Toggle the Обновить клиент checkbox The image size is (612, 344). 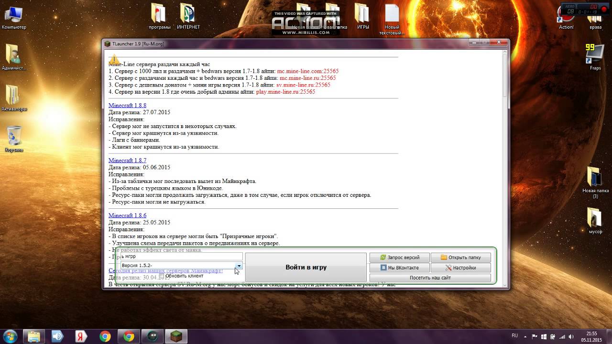[162, 276]
